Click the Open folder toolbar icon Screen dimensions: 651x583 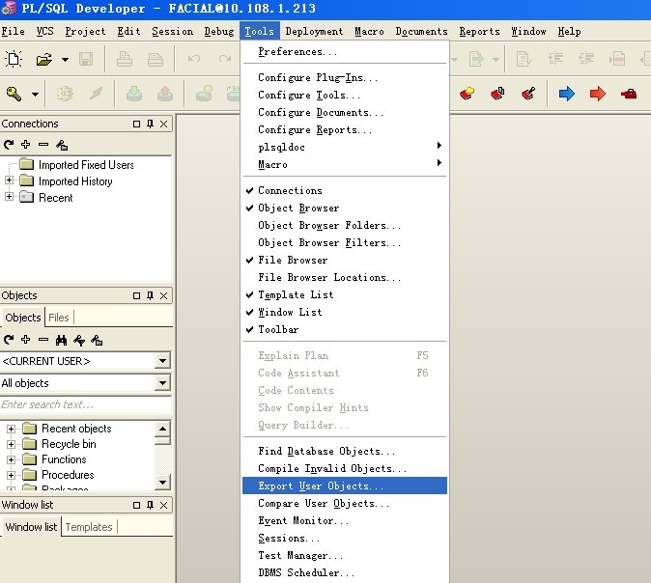(x=44, y=59)
